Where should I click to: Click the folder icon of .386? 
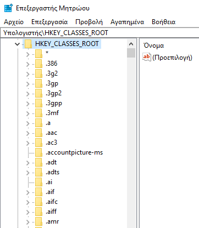click(38, 64)
